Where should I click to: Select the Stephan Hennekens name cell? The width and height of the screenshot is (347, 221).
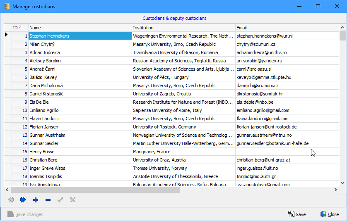pos(80,36)
